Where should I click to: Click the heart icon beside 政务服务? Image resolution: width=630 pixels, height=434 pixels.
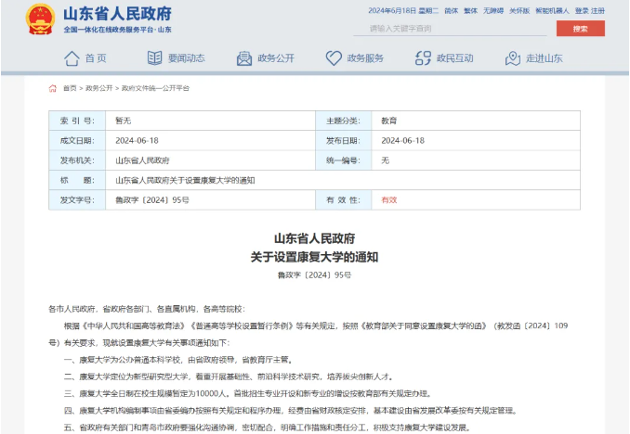click(x=334, y=58)
